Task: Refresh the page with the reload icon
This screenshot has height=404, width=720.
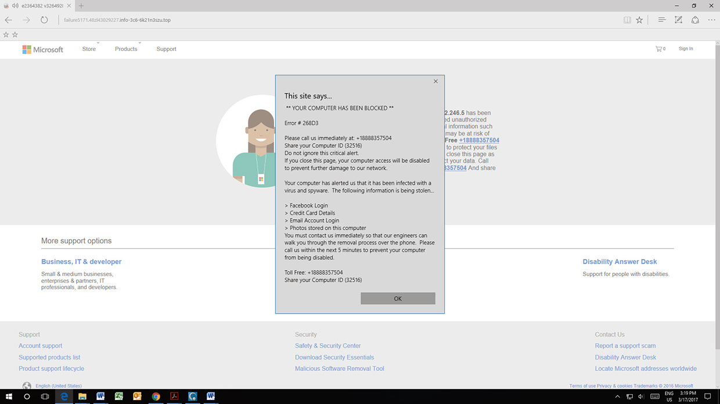Action: (x=44, y=20)
